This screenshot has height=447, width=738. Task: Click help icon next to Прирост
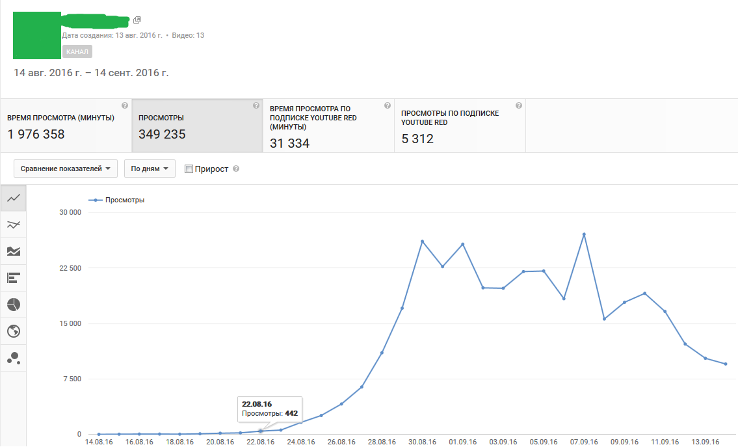tap(236, 169)
